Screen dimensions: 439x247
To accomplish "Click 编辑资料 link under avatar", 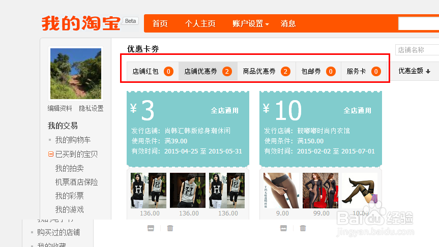I will click(x=60, y=108).
